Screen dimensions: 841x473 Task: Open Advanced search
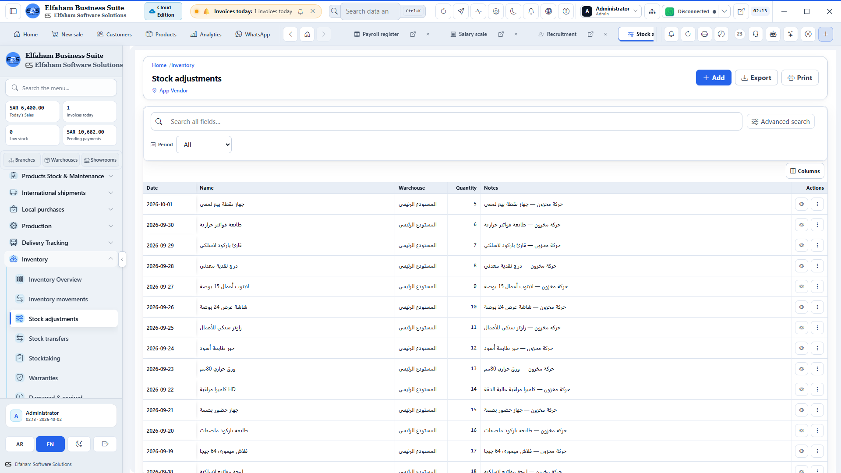click(x=781, y=122)
